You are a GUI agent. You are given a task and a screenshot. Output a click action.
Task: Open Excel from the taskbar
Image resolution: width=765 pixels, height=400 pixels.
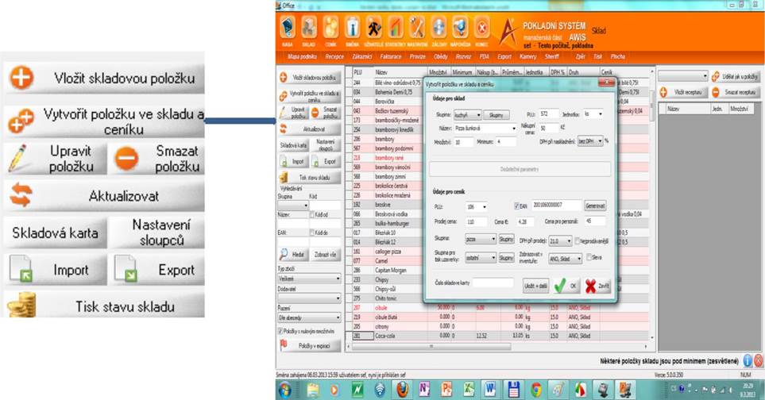click(x=469, y=390)
